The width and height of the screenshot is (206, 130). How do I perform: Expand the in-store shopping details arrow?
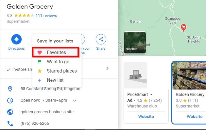(107, 69)
